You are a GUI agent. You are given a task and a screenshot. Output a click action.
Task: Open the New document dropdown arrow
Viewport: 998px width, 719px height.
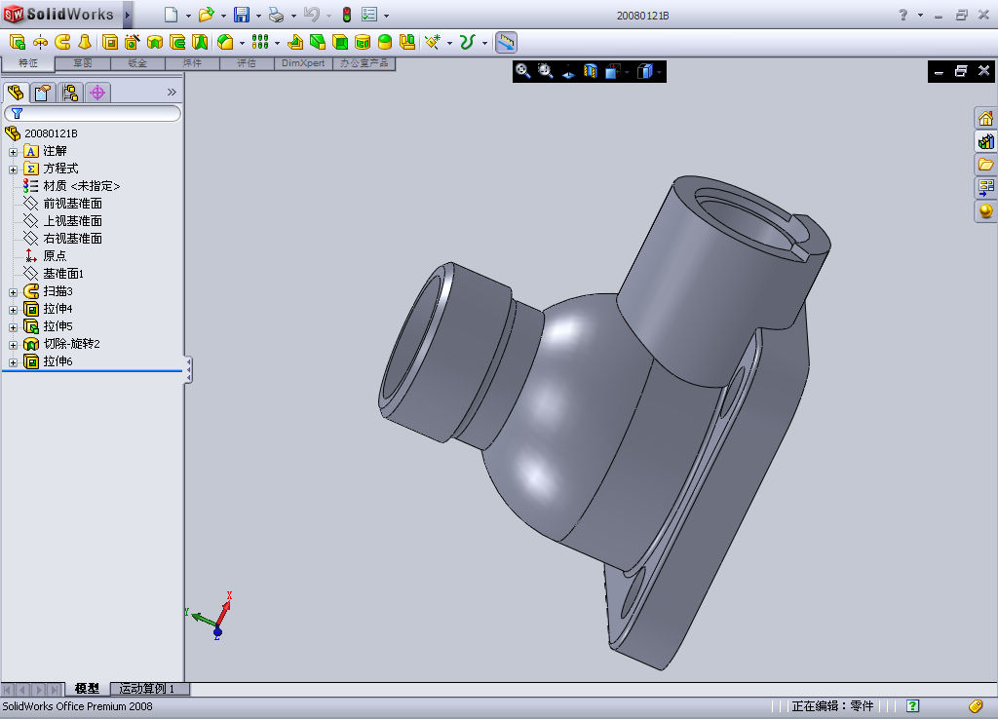[188, 16]
